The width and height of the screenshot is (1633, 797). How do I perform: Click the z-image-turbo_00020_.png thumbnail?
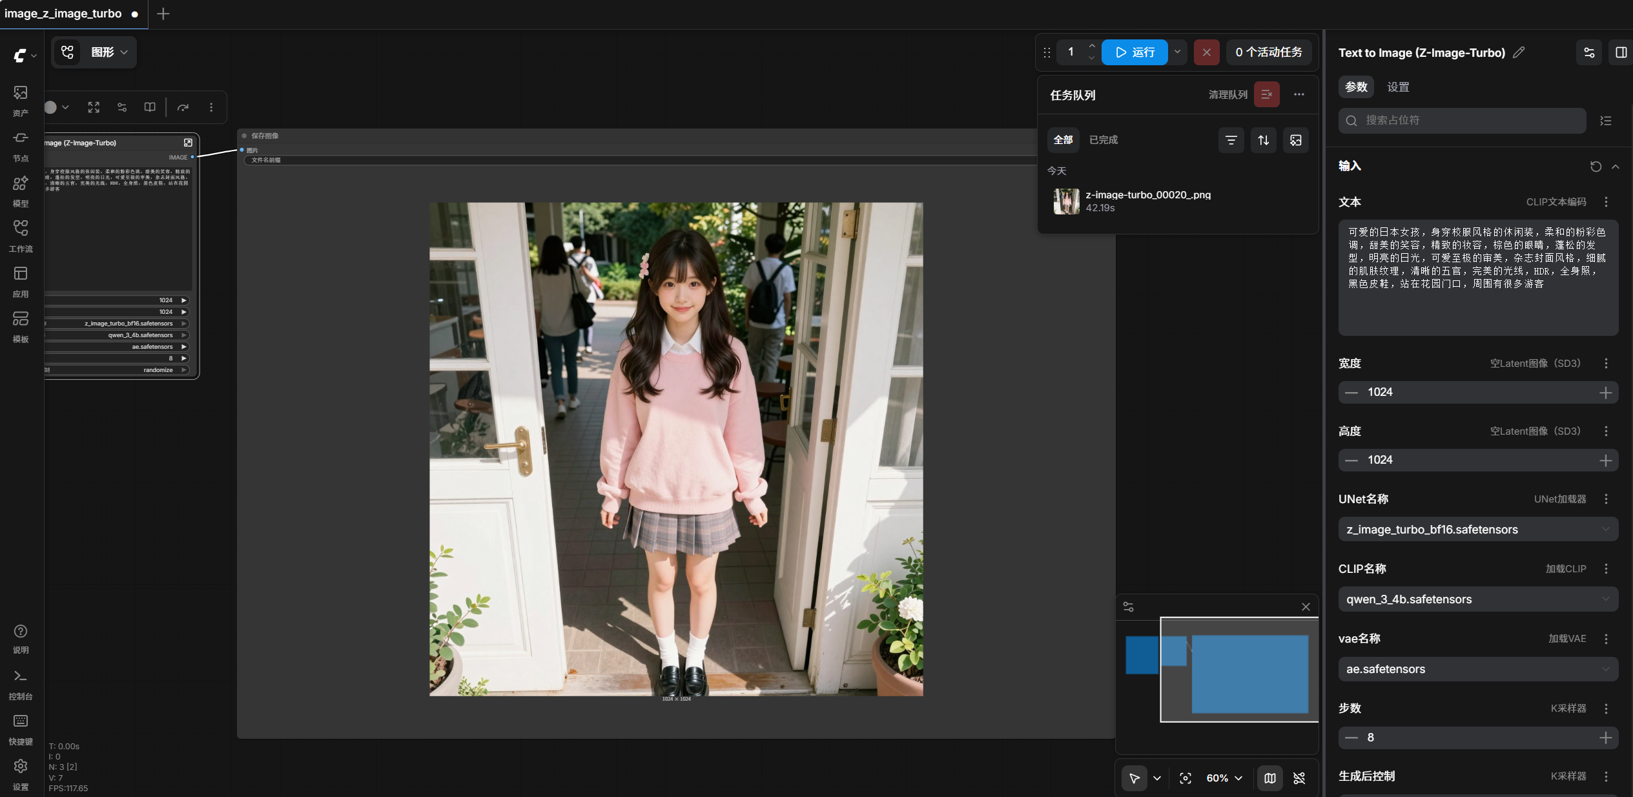[x=1066, y=202]
